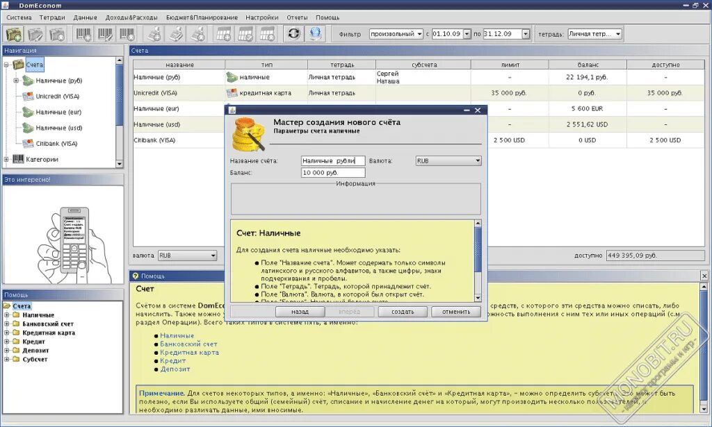
Task: Open the Доходы&Расходы menu
Action: (131, 17)
